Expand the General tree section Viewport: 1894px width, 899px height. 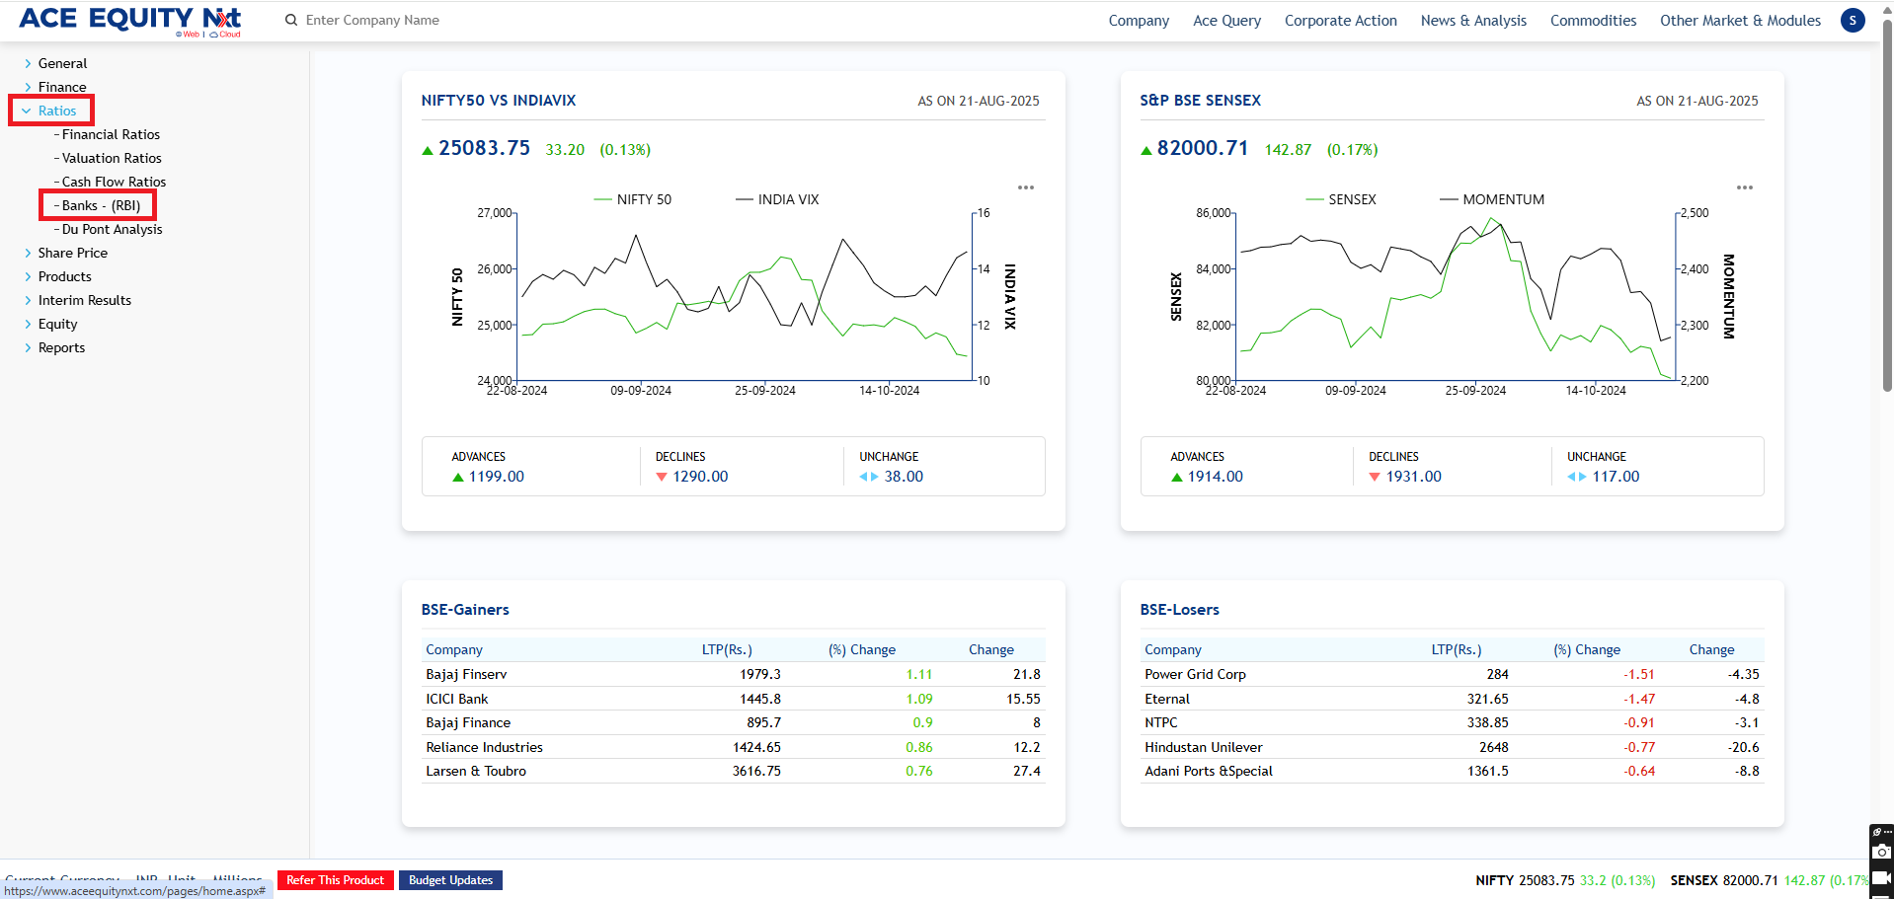click(x=28, y=63)
